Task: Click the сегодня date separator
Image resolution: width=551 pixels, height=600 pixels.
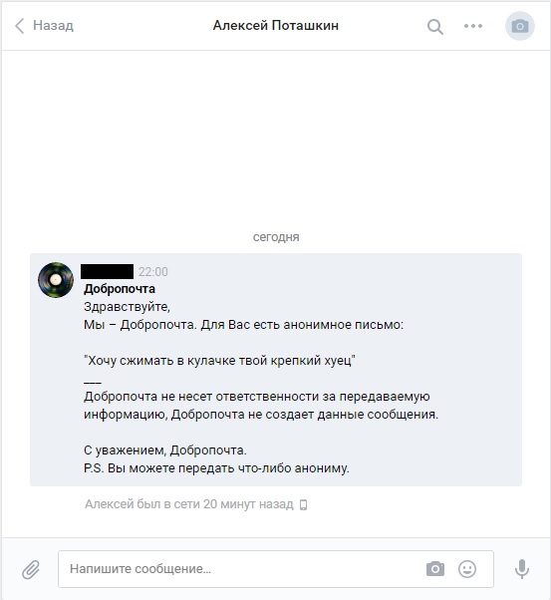Action: pos(276,237)
